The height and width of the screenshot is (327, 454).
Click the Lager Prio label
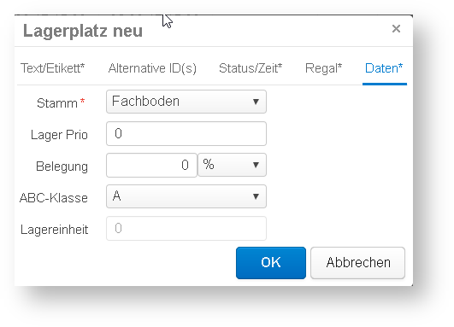(59, 135)
